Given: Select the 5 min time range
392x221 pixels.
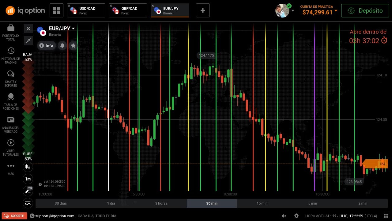Looking at the screenshot, I should [x=313, y=204].
